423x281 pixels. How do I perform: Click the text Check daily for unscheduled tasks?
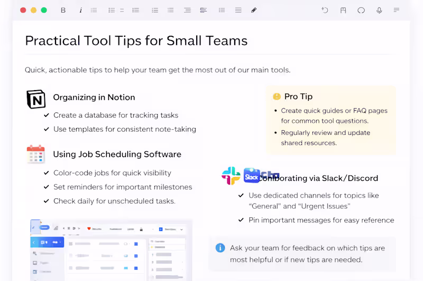pos(114,201)
